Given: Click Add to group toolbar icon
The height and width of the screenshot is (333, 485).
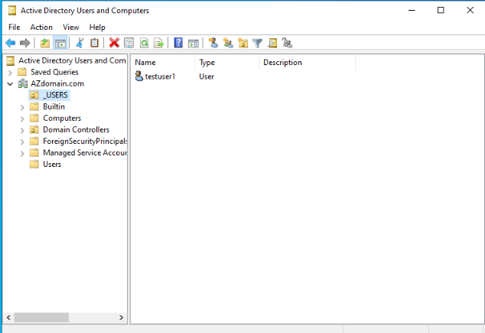Looking at the screenshot, I should click(288, 43).
